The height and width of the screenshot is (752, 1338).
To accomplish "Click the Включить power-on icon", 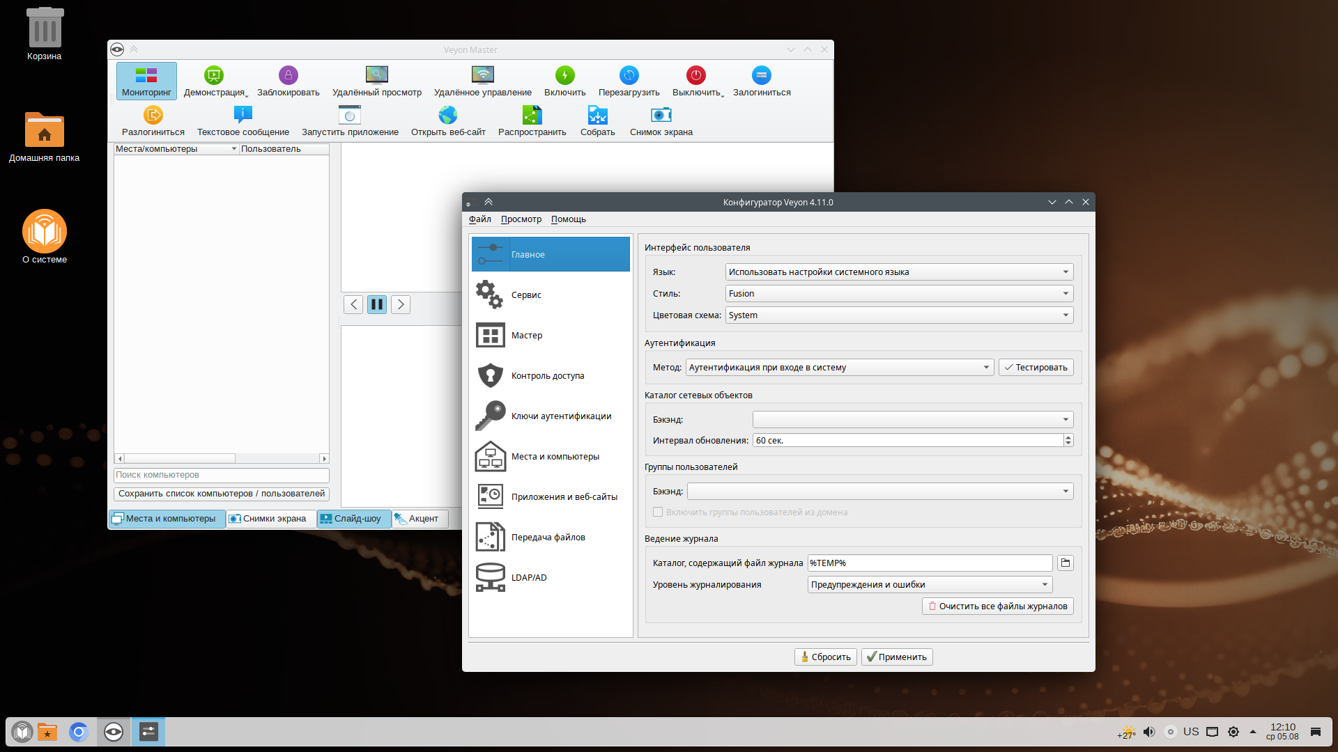I will coord(565,75).
